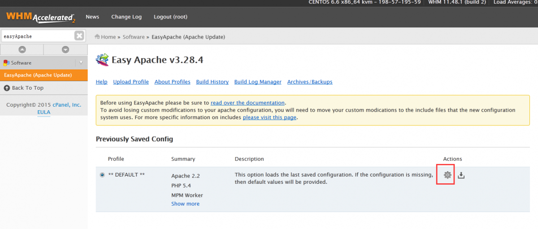This screenshot has height=229, width=538.
Task: Select the ** DEFAULT ** profile radio button
Action: tap(102, 175)
